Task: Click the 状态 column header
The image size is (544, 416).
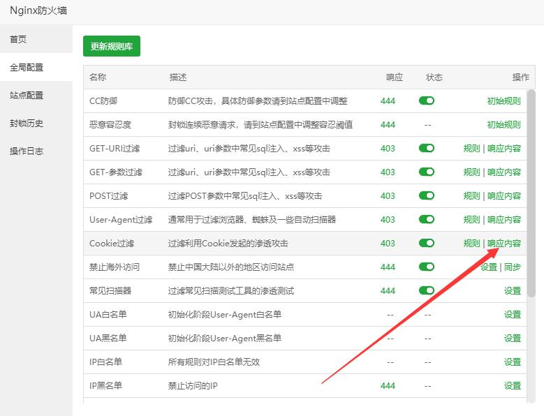Action: (434, 77)
